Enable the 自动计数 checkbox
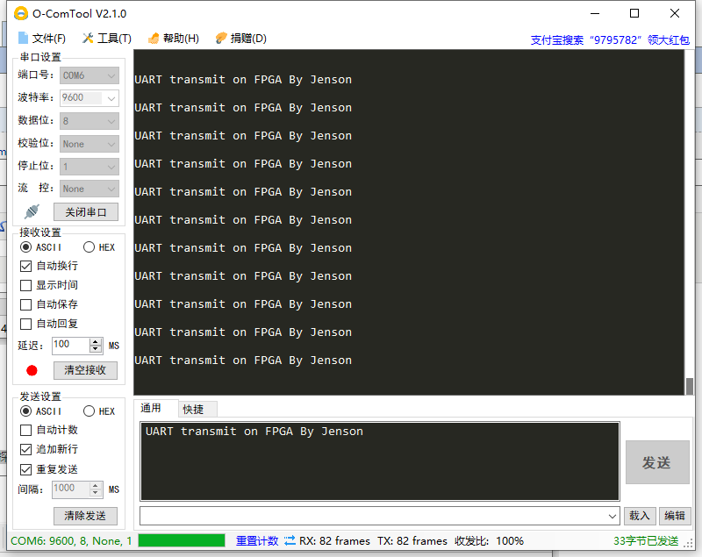 pos(49,430)
